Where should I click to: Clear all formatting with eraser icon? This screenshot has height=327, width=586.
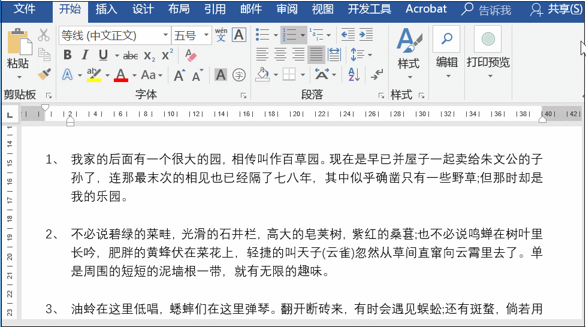(191, 55)
